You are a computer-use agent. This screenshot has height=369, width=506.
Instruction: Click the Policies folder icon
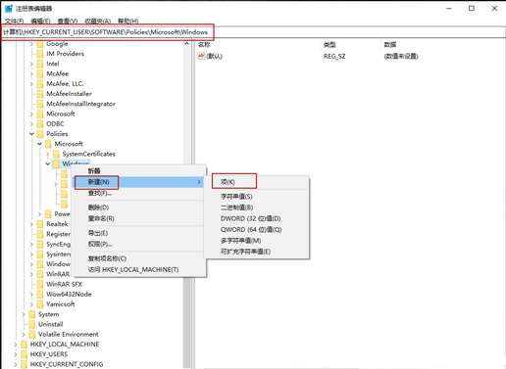[x=40, y=134]
